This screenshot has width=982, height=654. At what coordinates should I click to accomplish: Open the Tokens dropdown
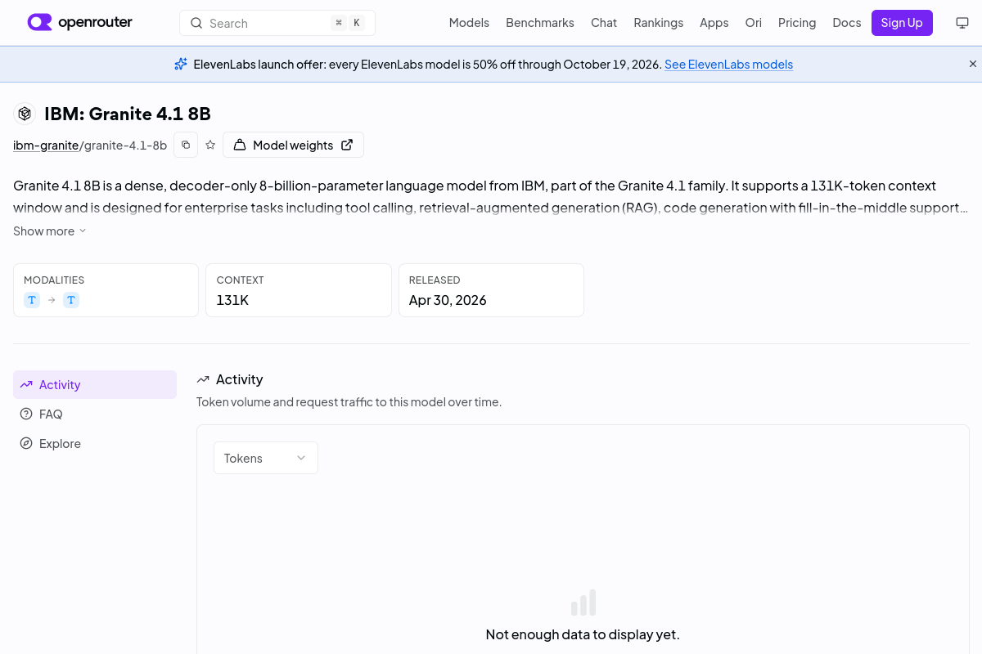pyautogui.click(x=266, y=458)
